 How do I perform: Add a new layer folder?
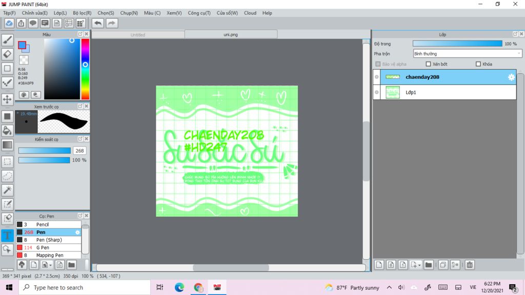[429, 265]
